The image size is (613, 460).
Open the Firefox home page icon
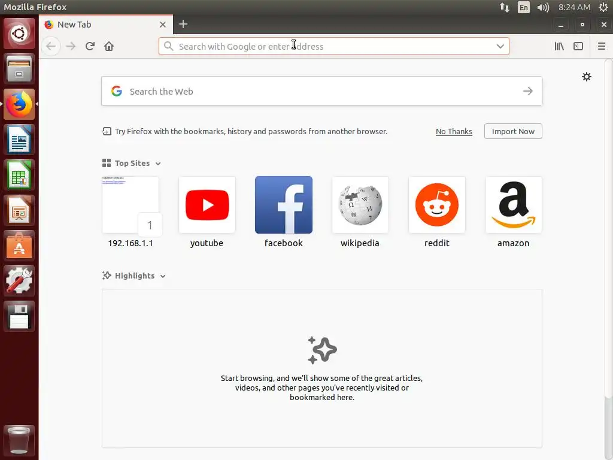(x=109, y=46)
